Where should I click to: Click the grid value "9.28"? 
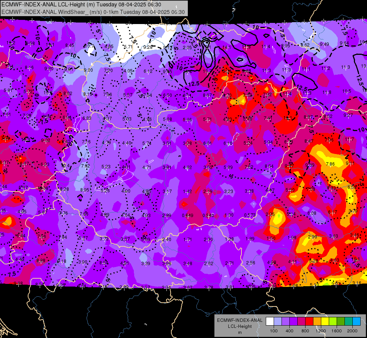tap(148, 47)
